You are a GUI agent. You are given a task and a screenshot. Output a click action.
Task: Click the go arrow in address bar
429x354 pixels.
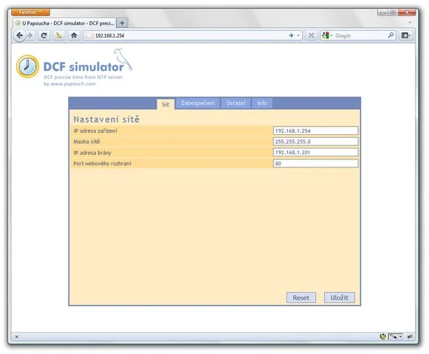[x=291, y=35]
